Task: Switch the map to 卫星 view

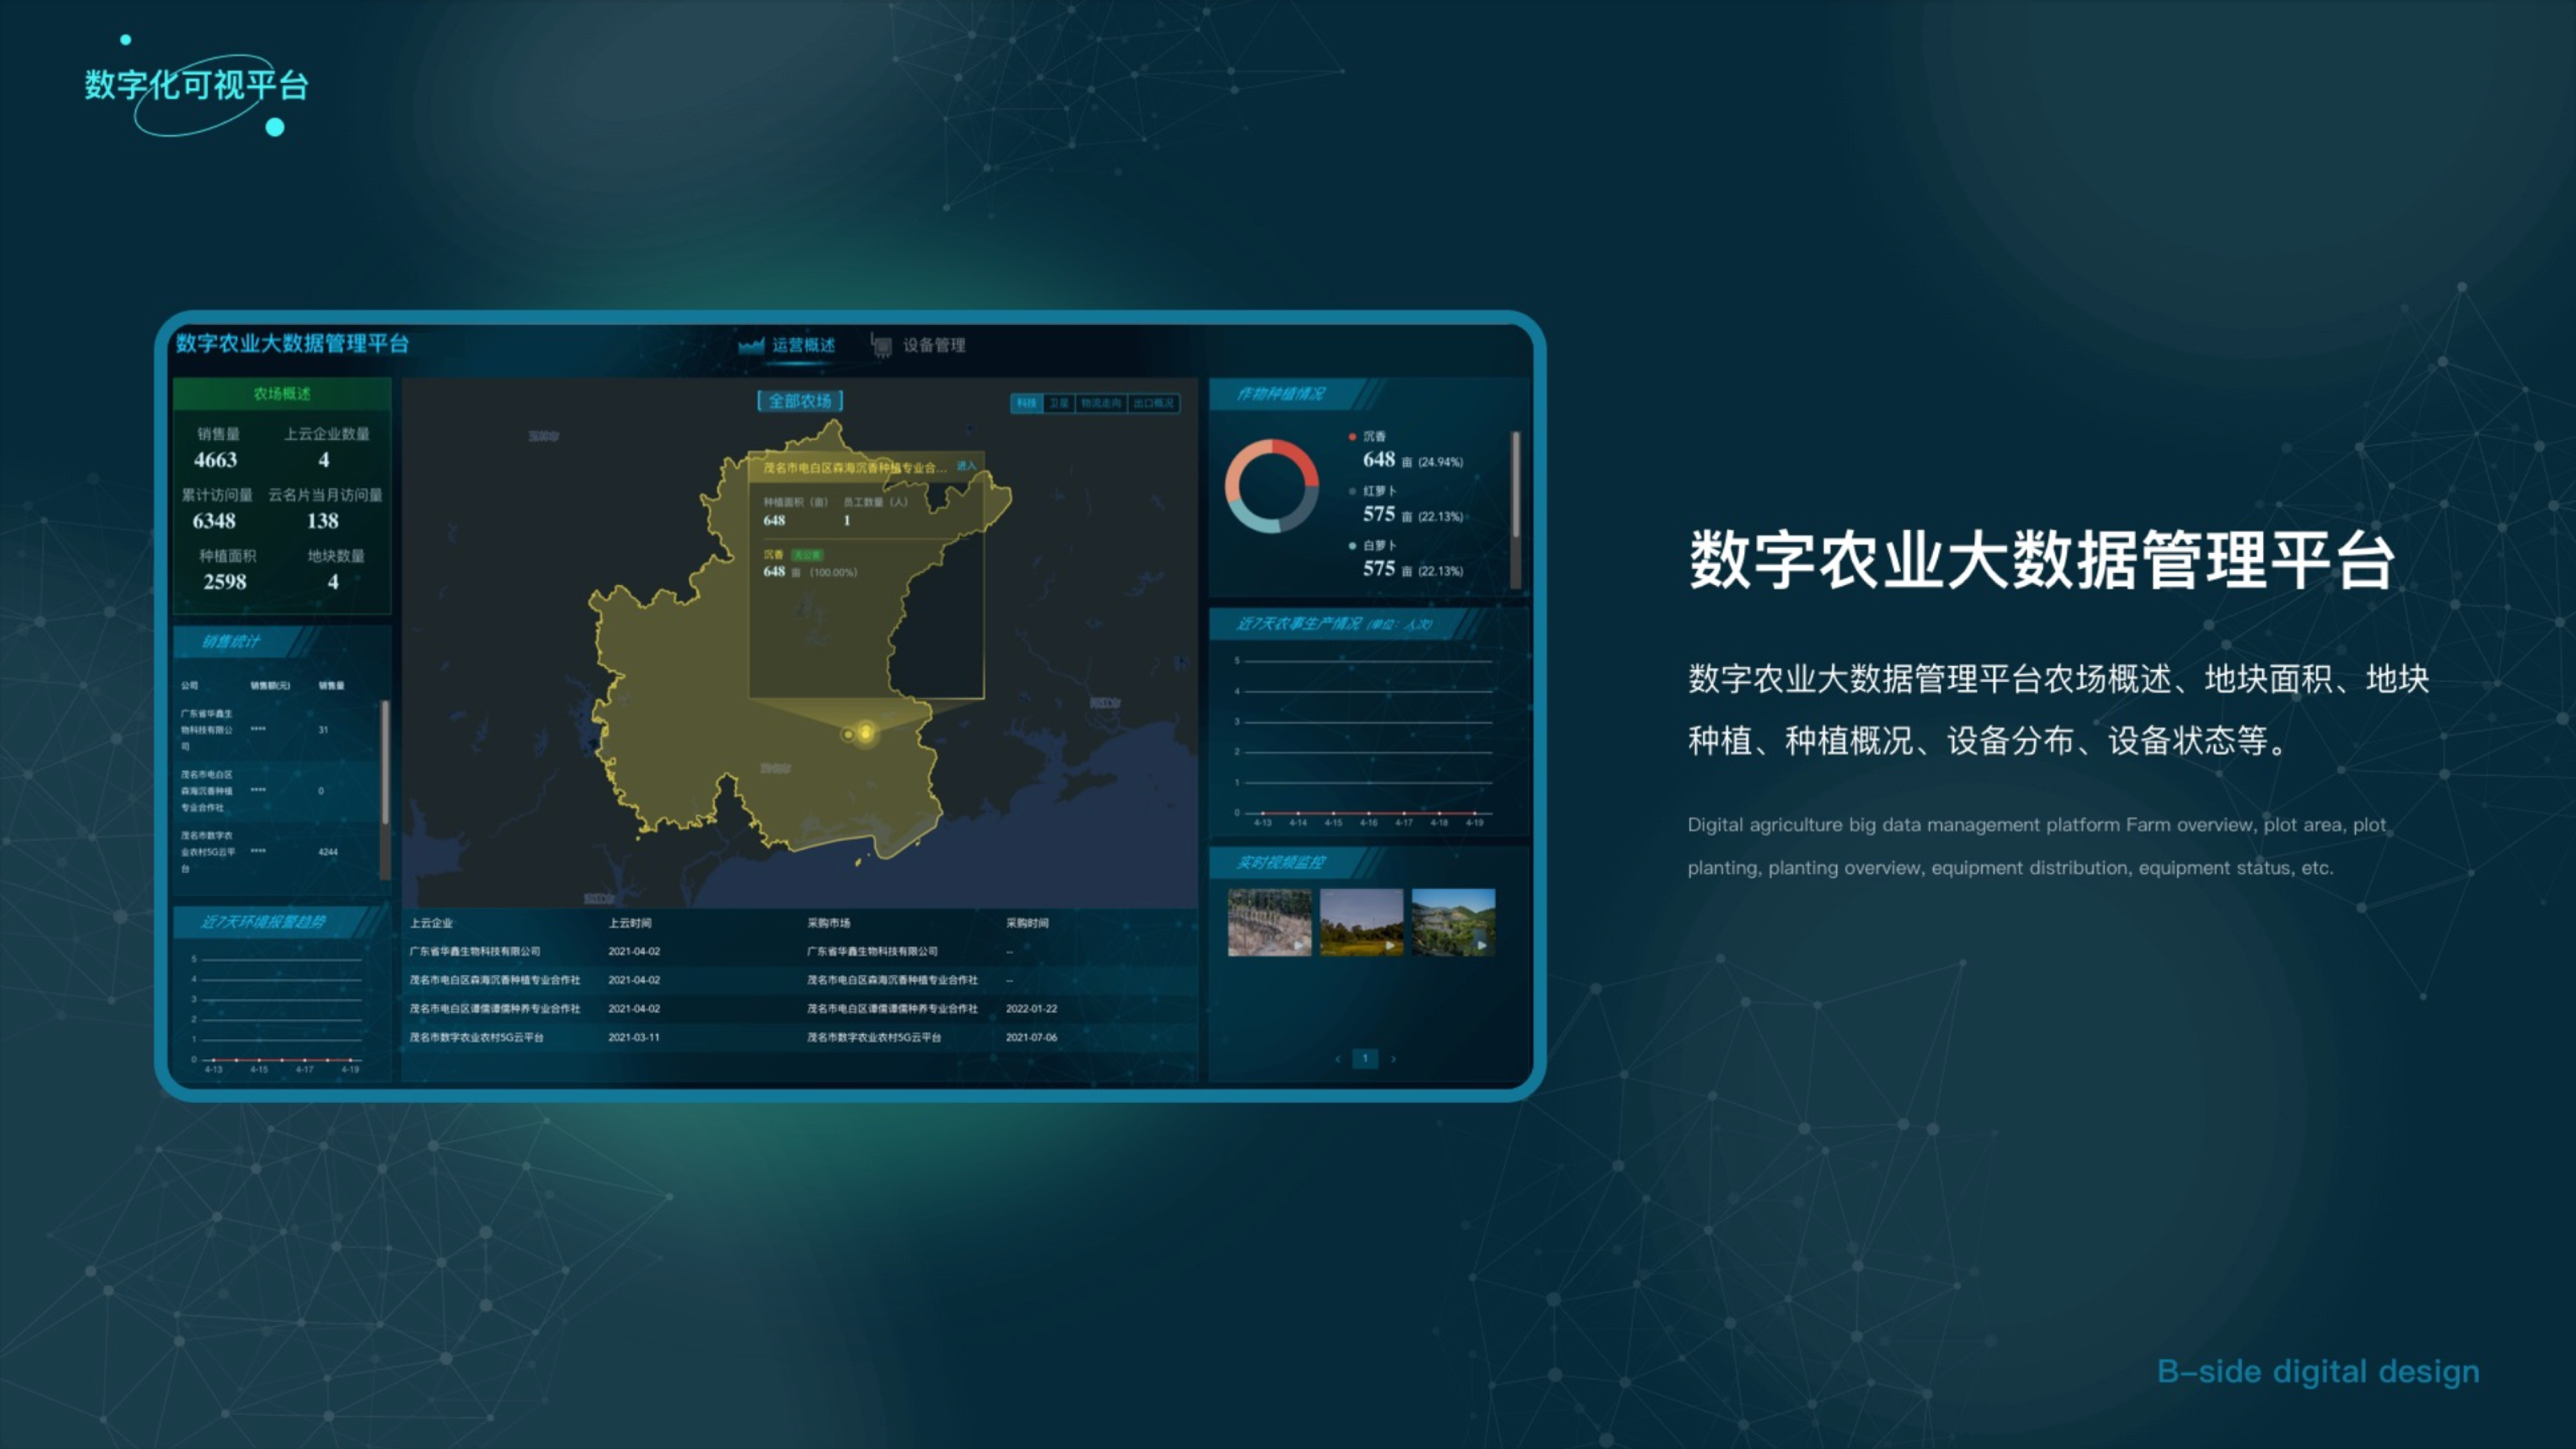Action: pyautogui.click(x=1058, y=403)
